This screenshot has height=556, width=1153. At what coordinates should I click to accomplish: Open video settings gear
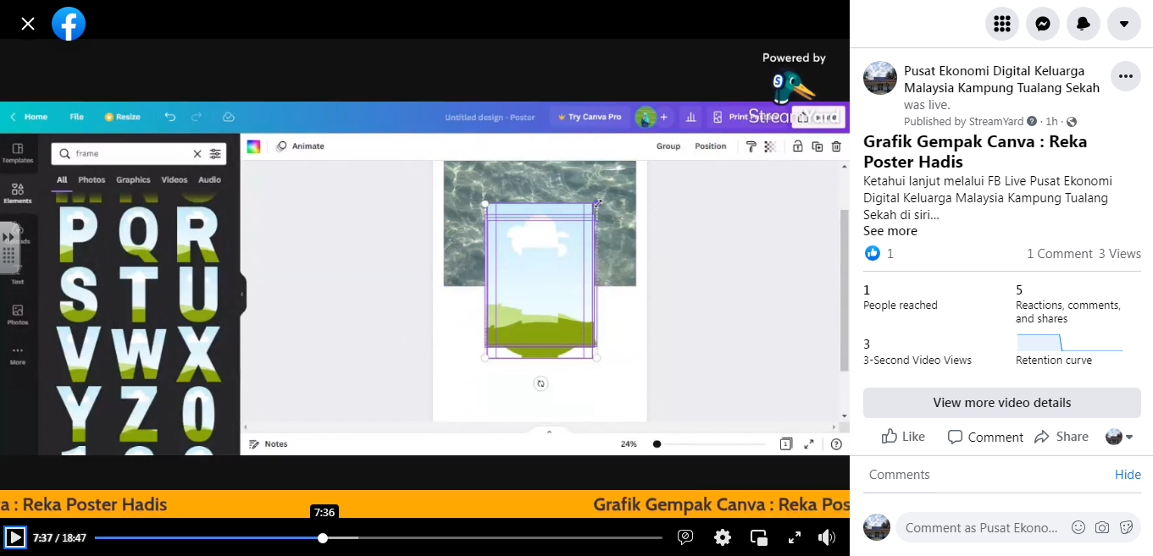tap(722, 537)
